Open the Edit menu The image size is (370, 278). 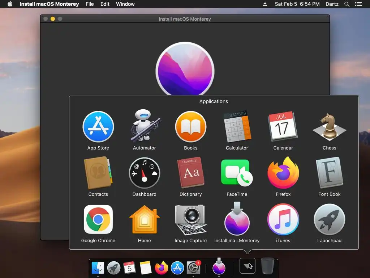pos(105,4)
